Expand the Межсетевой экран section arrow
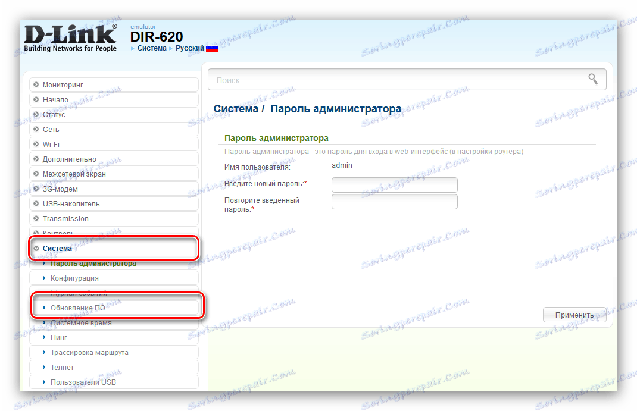The height and width of the screenshot is (411, 637). tap(36, 174)
